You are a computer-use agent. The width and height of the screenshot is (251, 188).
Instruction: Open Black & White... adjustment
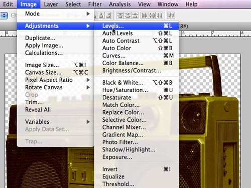click(x=137, y=83)
